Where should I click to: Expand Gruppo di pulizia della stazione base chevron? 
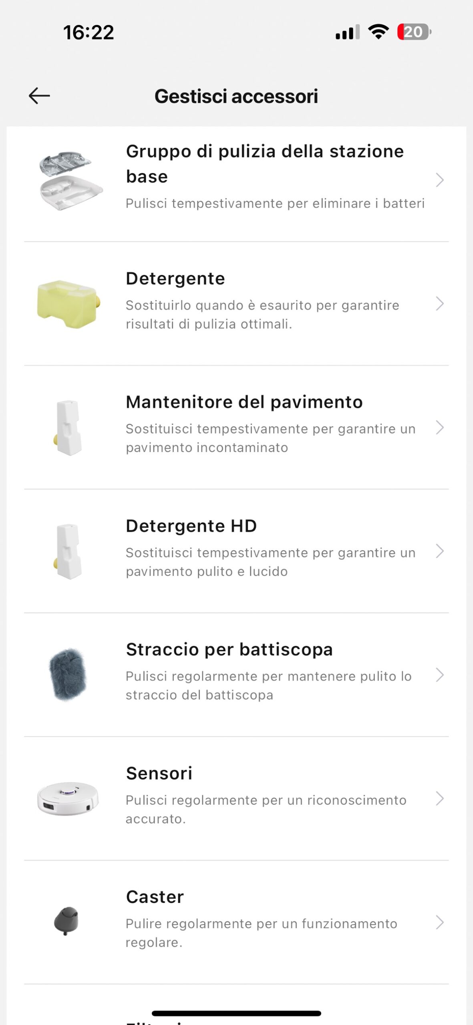[439, 180]
